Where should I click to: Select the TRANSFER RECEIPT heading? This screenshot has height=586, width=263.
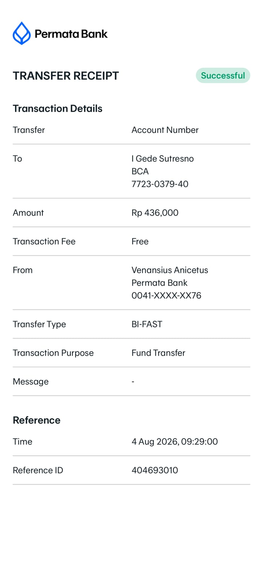pos(66,76)
